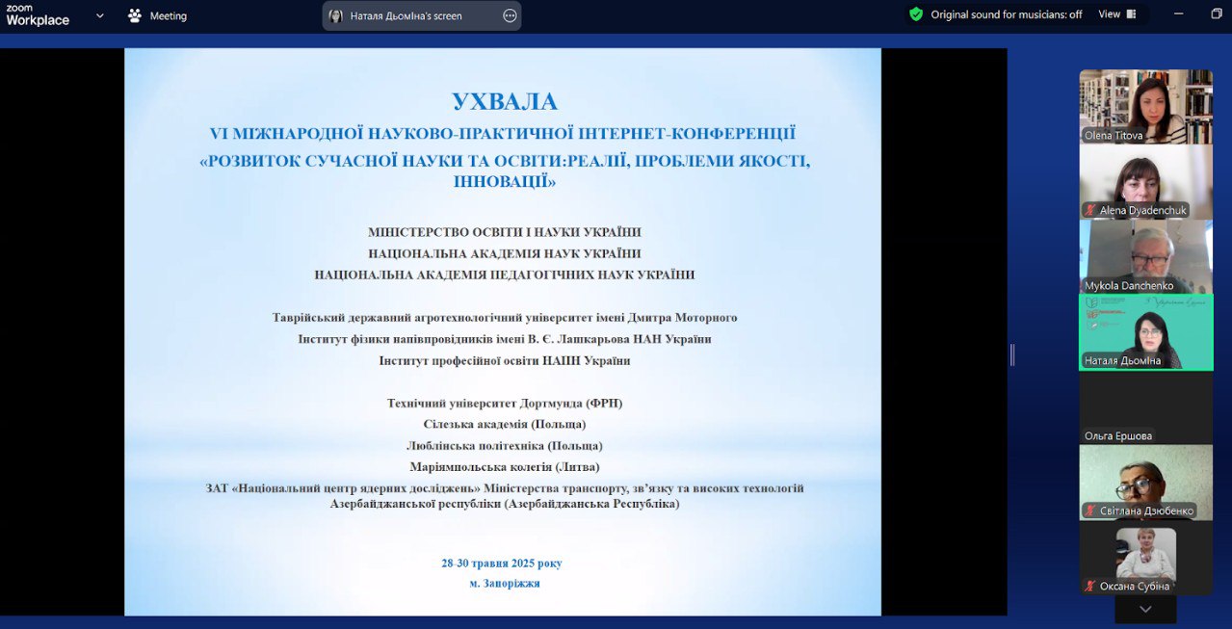Click the МІНІСТЕРСТВО ОСВІТИ І НАУКИ УКРАЇНИ line
The image size is (1232, 629).
pos(505,232)
